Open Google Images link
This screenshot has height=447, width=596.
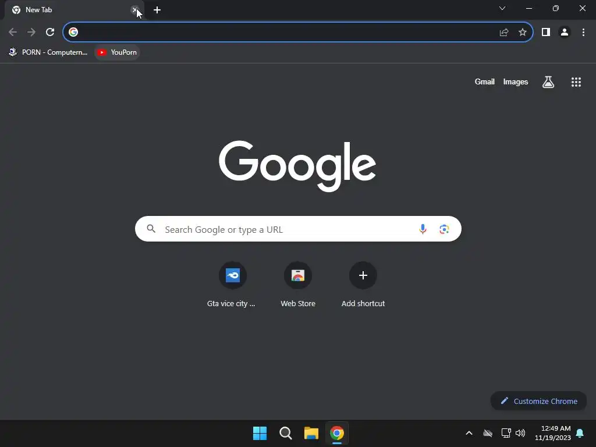tap(516, 81)
